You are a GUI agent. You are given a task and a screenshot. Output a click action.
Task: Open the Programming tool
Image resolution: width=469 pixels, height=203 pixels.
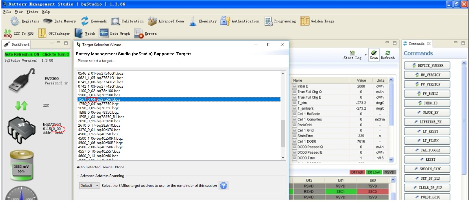(280, 21)
